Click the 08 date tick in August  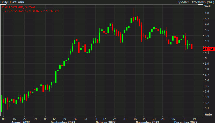pyautogui.click(x=4, y=117)
